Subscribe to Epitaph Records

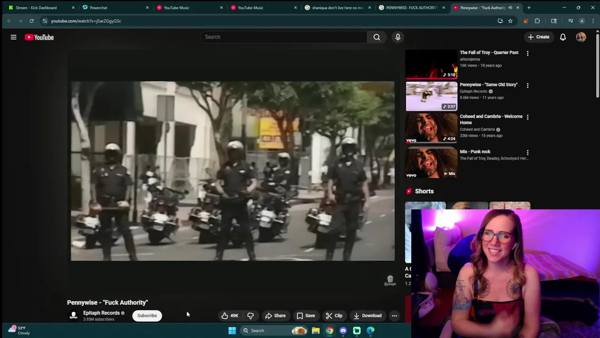click(x=147, y=315)
